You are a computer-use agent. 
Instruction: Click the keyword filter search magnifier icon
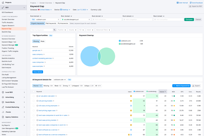pyautogui.click(x=54, y=30)
